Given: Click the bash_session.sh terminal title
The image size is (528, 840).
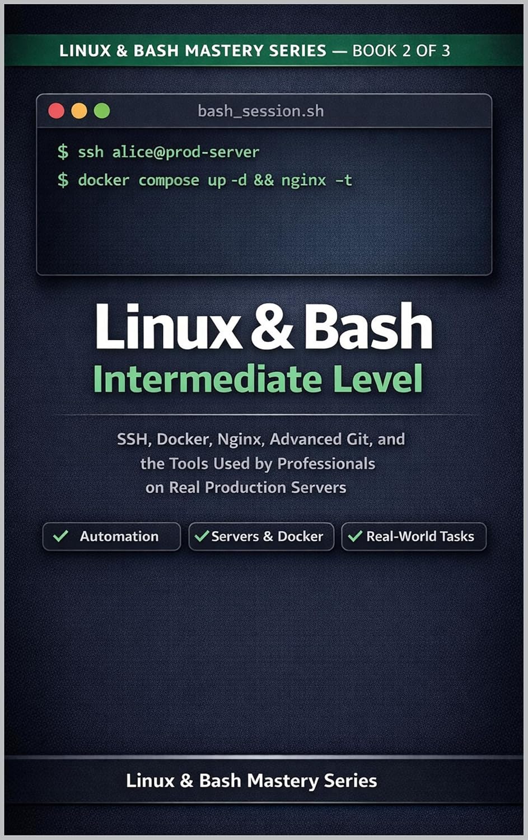Looking at the screenshot, I should [x=261, y=111].
